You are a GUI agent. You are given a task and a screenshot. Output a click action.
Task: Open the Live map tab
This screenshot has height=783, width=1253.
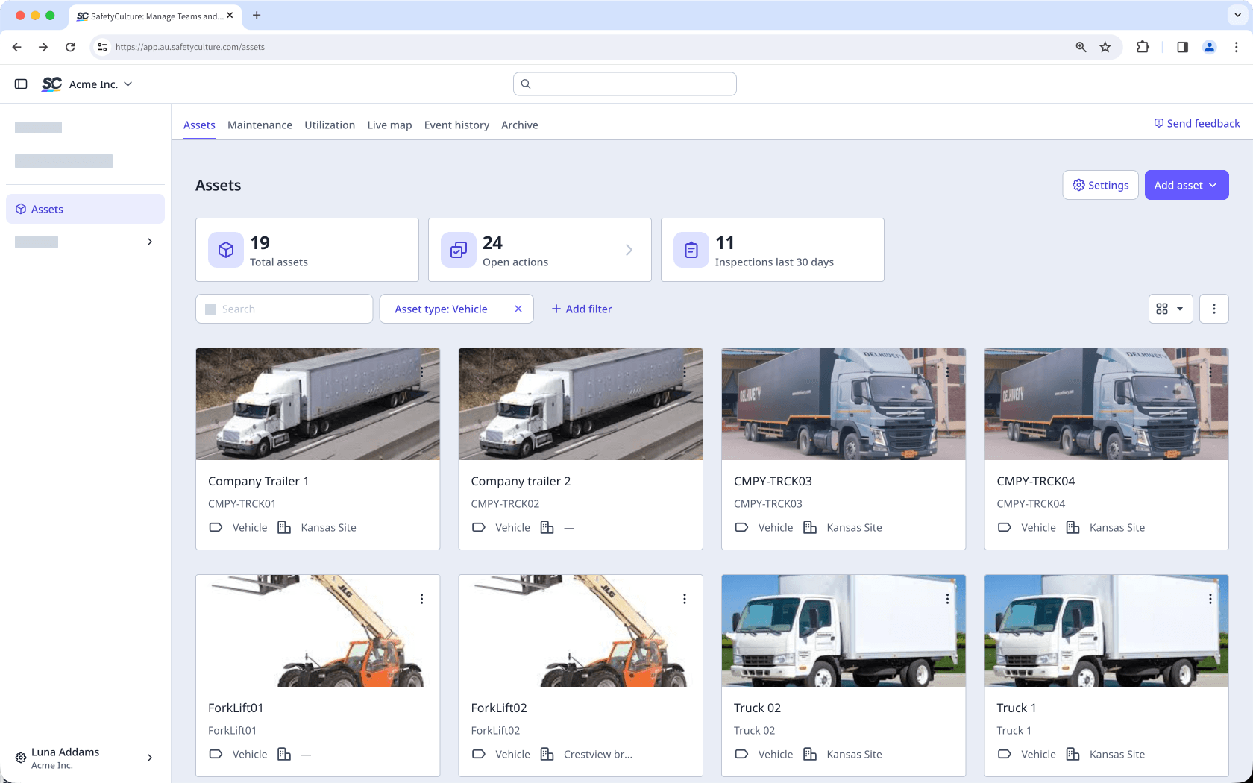(x=389, y=125)
